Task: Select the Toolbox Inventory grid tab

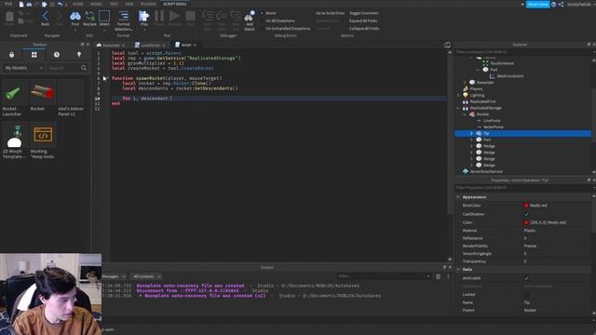Action: (x=34, y=55)
